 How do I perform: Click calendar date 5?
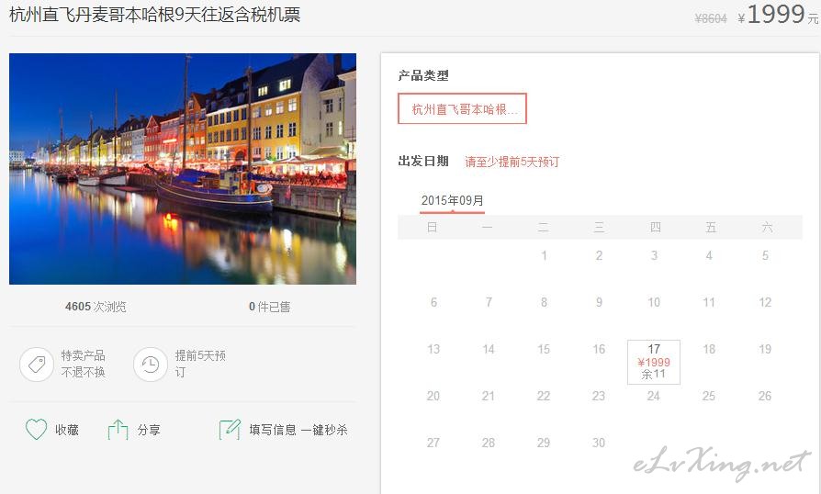[765, 255]
